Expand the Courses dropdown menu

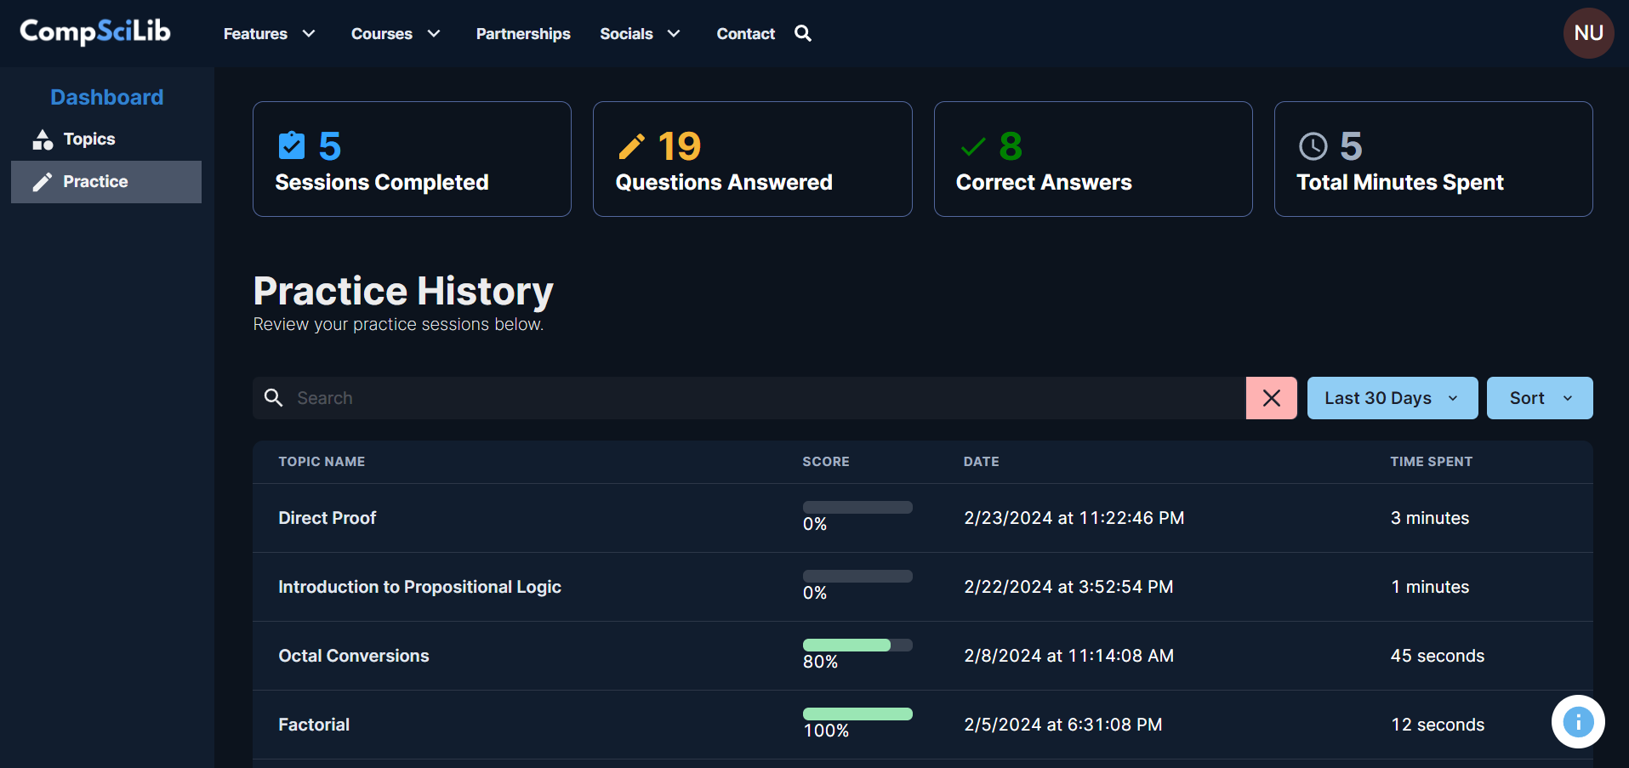point(396,34)
